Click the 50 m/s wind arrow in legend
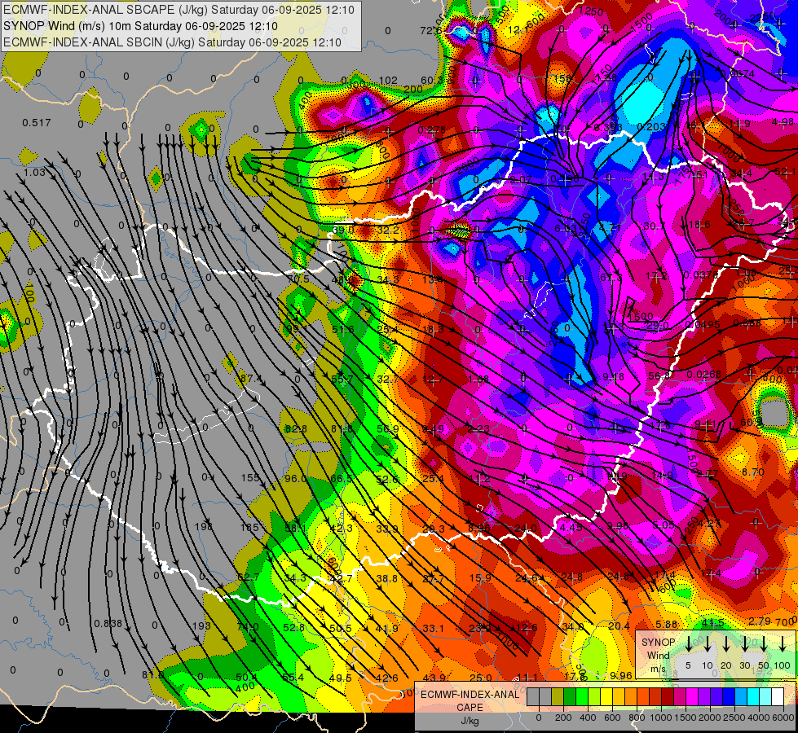This screenshot has width=798, height=733. coord(764,643)
